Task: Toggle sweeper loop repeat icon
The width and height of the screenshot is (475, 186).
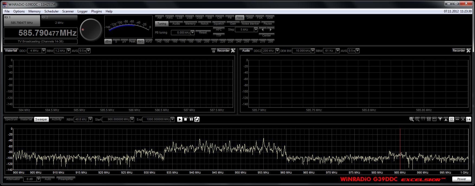Action: pos(197,119)
